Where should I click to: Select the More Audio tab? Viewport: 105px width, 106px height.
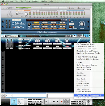pyautogui.click(x=45, y=8)
